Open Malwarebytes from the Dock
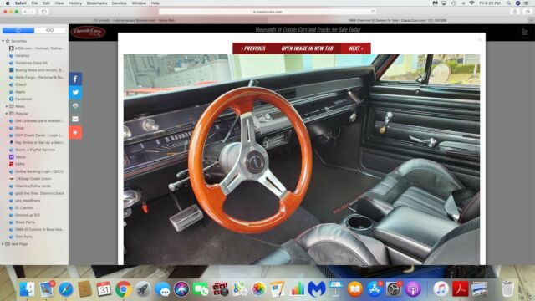Image resolution: width=535 pixels, height=301 pixels. 317,289
